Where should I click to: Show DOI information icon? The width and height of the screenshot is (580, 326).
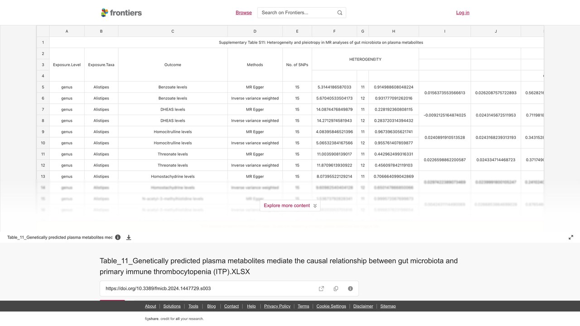pos(350,288)
